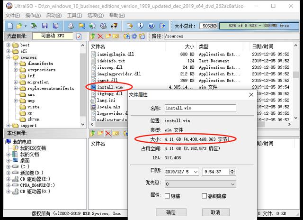Click the blue Info bubble icon

point(141,26)
